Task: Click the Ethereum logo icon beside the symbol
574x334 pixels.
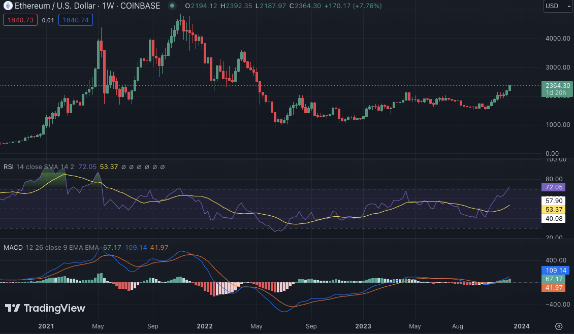Action: [x=8, y=6]
